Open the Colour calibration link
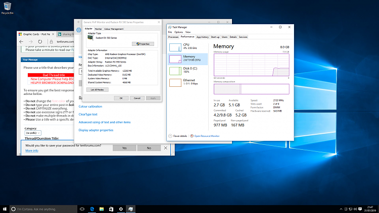379x213 pixels. 90,107
